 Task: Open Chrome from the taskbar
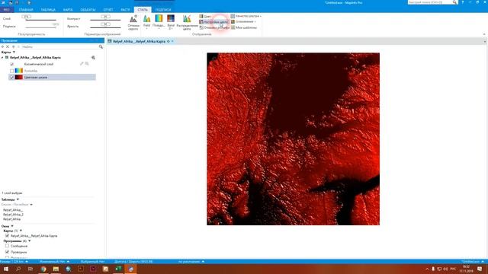point(43,269)
